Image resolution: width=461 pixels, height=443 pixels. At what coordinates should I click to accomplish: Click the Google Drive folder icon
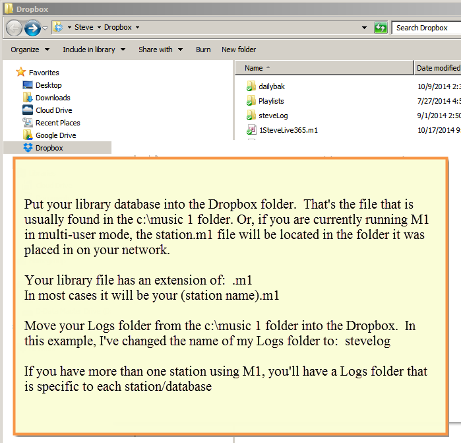tap(28, 135)
